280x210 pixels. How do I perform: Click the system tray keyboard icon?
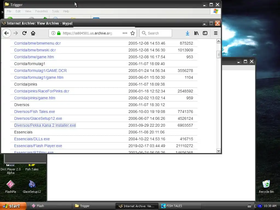coord(249,206)
